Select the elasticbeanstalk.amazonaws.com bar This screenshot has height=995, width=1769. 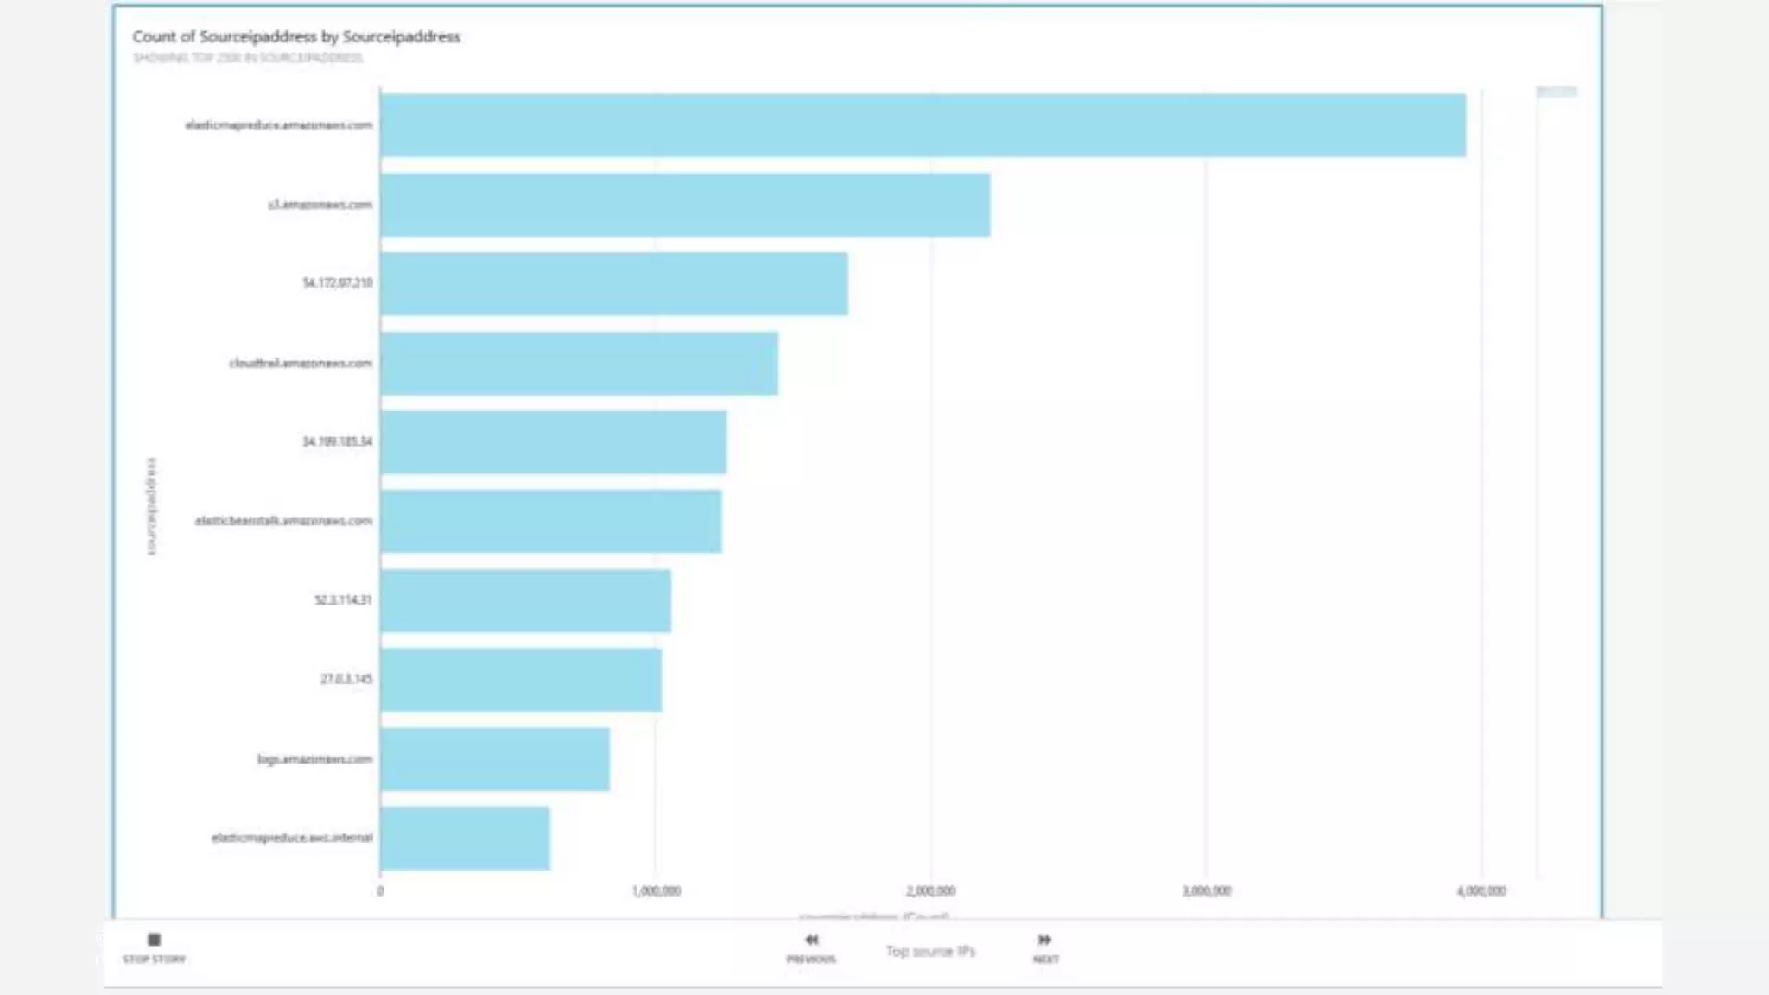[551, 521]
